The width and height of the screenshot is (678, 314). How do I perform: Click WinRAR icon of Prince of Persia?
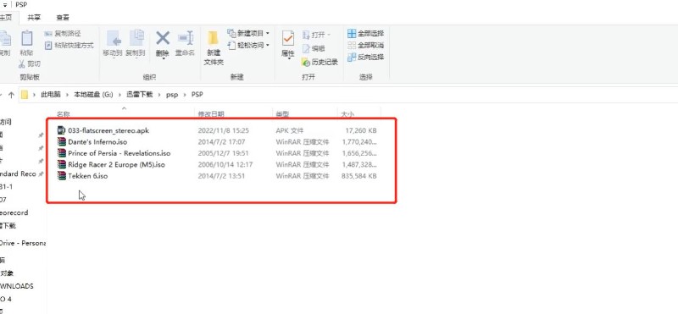click(61, 153)
